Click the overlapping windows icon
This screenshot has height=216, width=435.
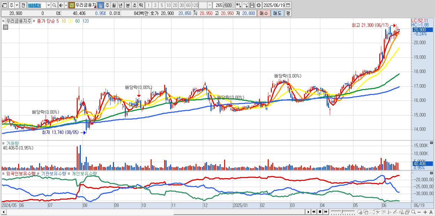(366, 212)
